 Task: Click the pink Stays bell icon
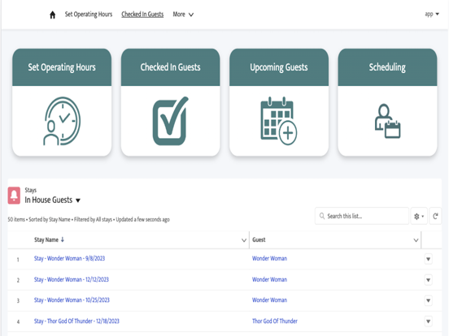pos(14,196)
